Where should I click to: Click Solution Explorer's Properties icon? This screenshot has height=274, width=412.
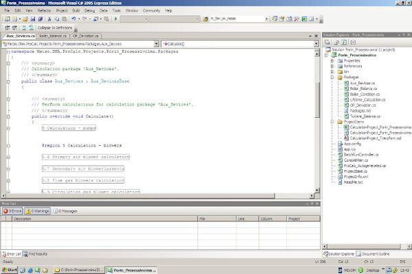[327, 42]
